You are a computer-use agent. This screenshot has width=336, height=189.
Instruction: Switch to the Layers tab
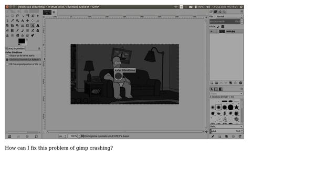pyautogui.click(x=211, y=12)
